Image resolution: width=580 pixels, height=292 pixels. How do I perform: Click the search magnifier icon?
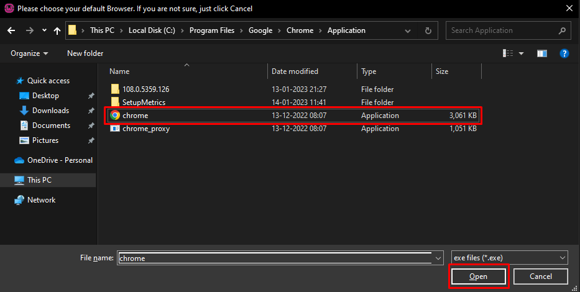pos(562,30)
